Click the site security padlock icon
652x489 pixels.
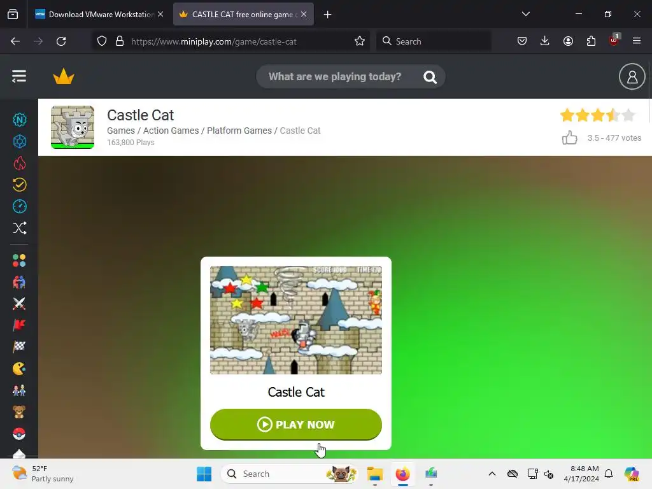point(120,41)
